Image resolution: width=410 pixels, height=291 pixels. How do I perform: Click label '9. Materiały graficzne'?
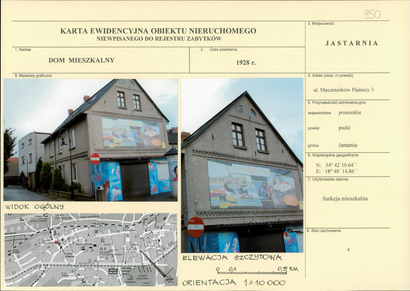[33, 76]
